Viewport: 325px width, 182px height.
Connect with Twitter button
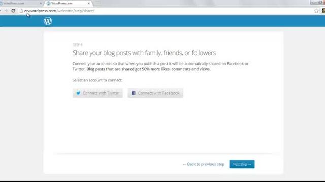97,93
